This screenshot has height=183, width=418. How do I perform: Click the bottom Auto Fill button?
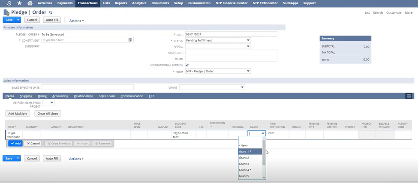pos(52,158)
